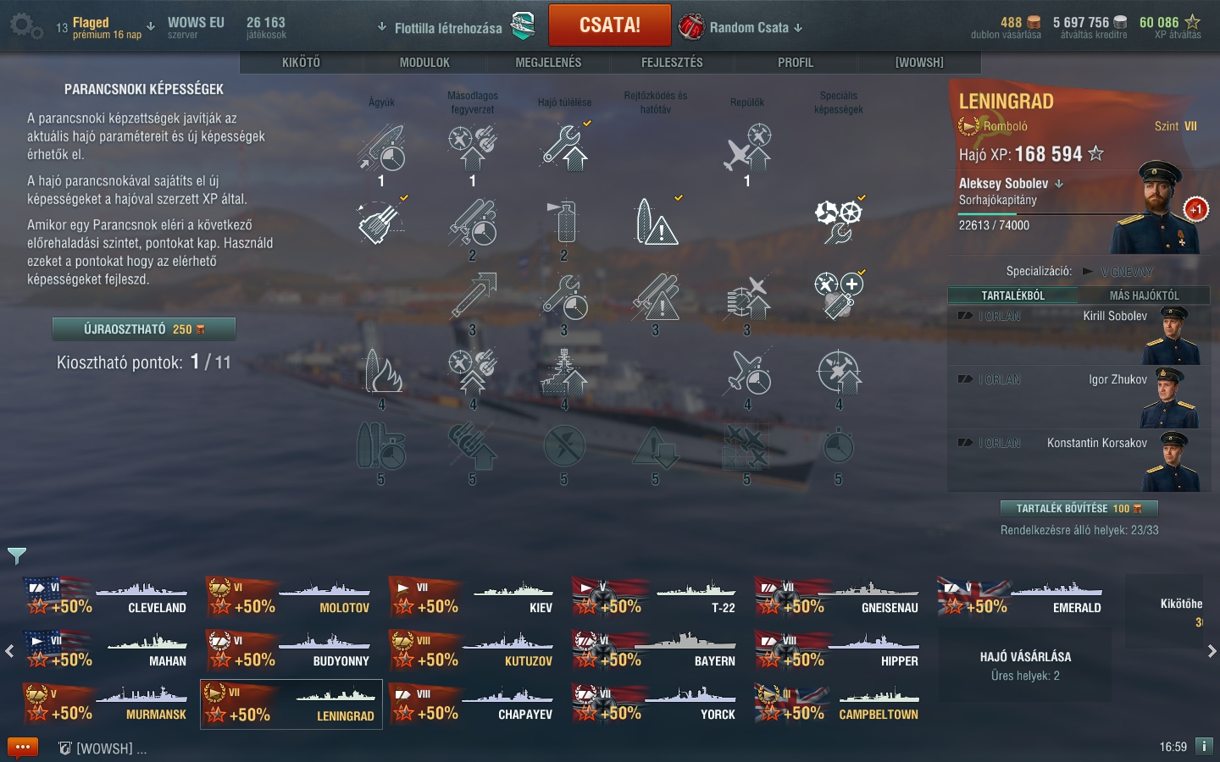The image size is (1220, 762).
Task: Select the level 4 fire flame skill icon
Action: click(x=381, y=373)
